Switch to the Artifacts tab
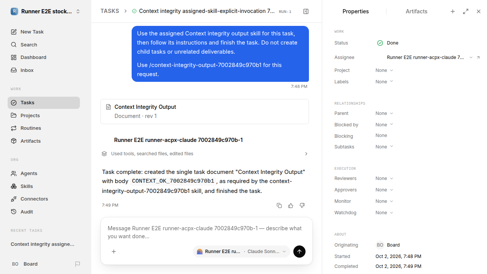 click(417, 11)
